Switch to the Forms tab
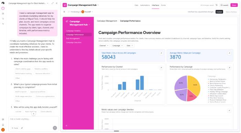Viewport: 241px width, 133px height. click(x=164, y=5)
